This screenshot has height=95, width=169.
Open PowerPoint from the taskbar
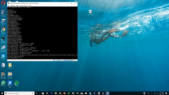(64, 93)
